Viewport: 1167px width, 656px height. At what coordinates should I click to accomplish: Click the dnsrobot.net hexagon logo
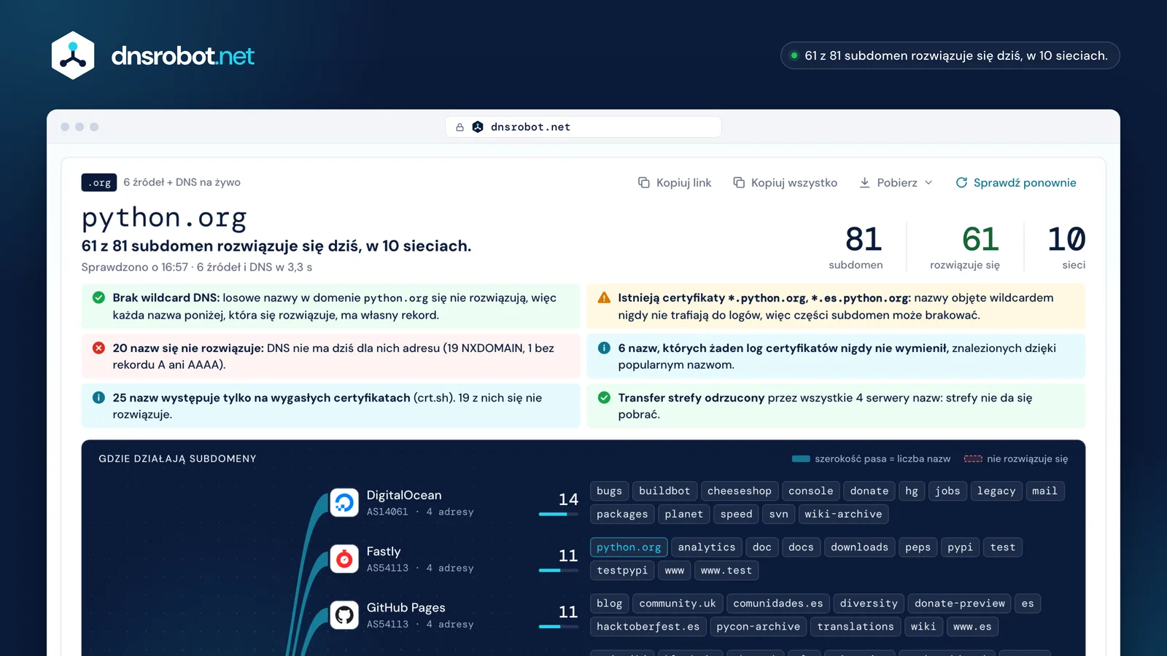pyautogui.click(x=73, y=55)
